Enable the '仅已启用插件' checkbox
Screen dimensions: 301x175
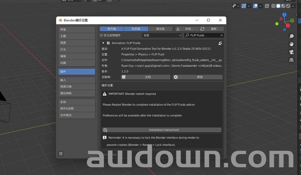point(101,35)
